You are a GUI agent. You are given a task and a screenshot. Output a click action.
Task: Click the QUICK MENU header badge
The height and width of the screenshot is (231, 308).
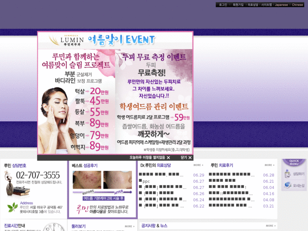[x=294, y=162]
